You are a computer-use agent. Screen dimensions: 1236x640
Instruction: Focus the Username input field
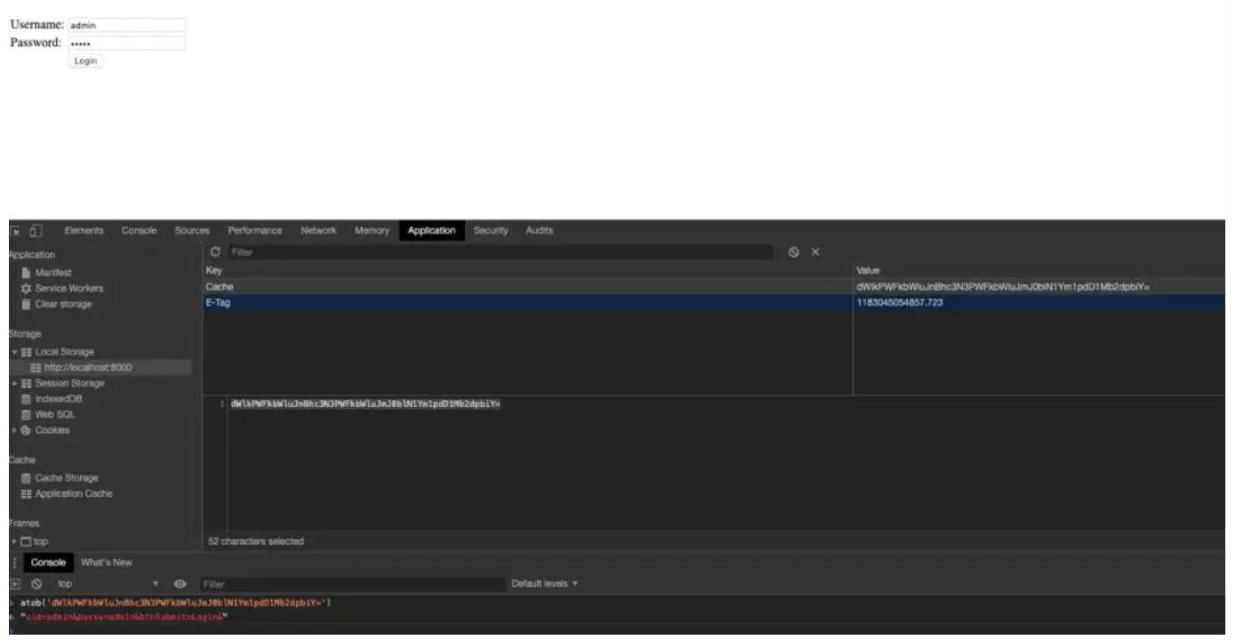(x=127, y=26)
